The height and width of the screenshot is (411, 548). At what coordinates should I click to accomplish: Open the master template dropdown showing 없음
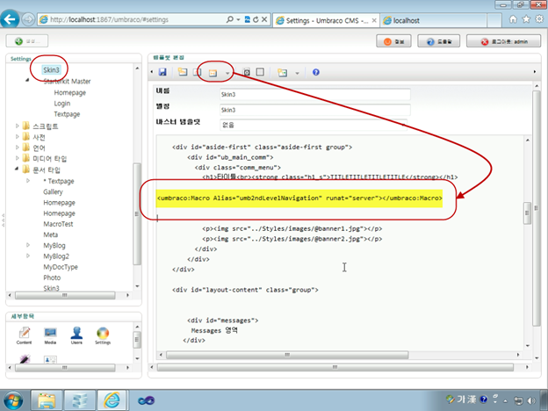pos(314,125)
